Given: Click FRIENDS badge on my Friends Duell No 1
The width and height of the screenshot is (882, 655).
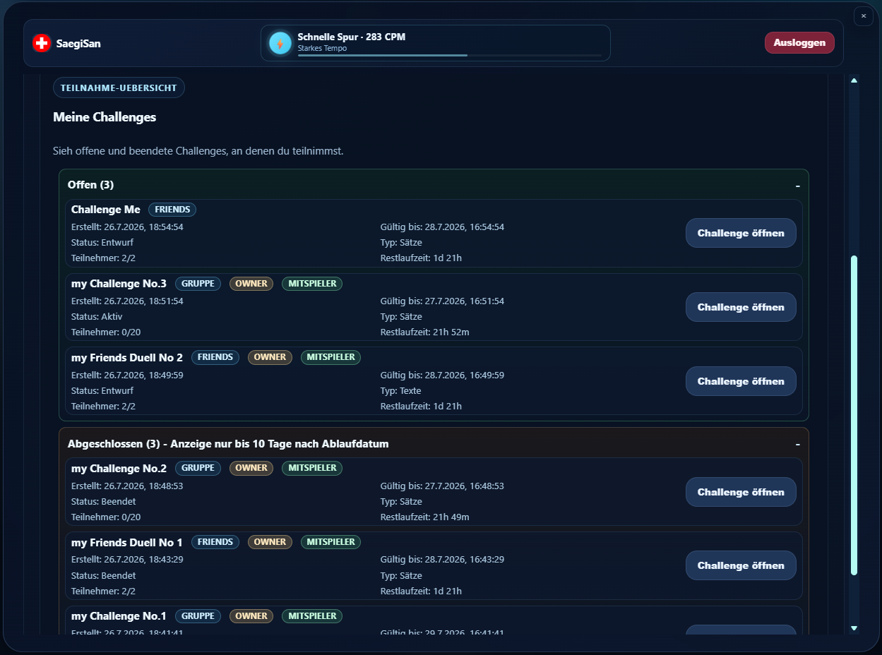Looking at the screenshot, I should (x=215, y=542).
